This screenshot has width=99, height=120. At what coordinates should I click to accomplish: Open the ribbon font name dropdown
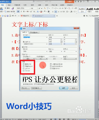(x=30, y=8)
